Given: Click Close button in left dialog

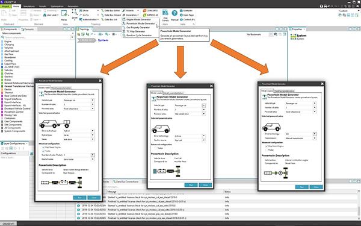Looking at the screenshot, I should coord(94,198).
